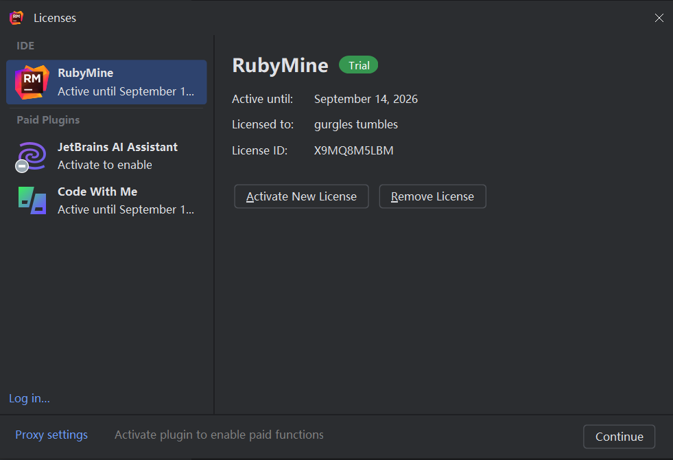The width and height of the screenshot is (673, 460).
Task: Click the date September 14, 2026
Action: tap(366, 99)
